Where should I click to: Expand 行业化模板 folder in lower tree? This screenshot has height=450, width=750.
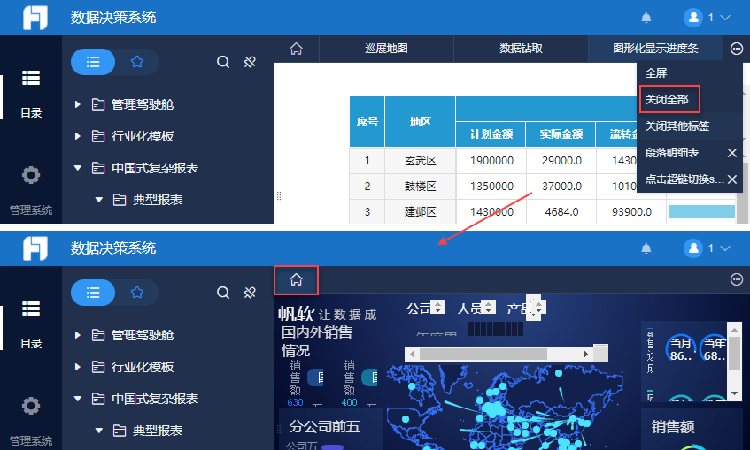(78, 367)
